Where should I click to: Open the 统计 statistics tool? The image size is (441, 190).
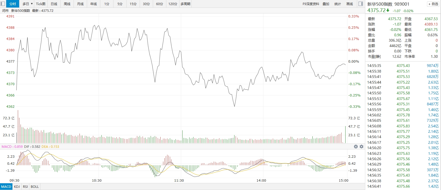coord(337,4)
